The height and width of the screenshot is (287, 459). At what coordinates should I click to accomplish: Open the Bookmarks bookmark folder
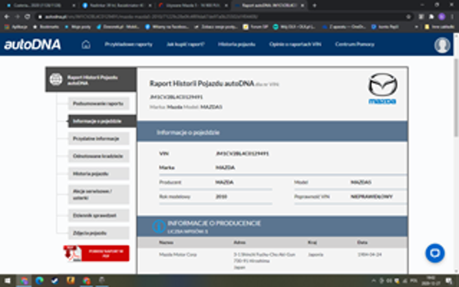(x=46, y=27)
